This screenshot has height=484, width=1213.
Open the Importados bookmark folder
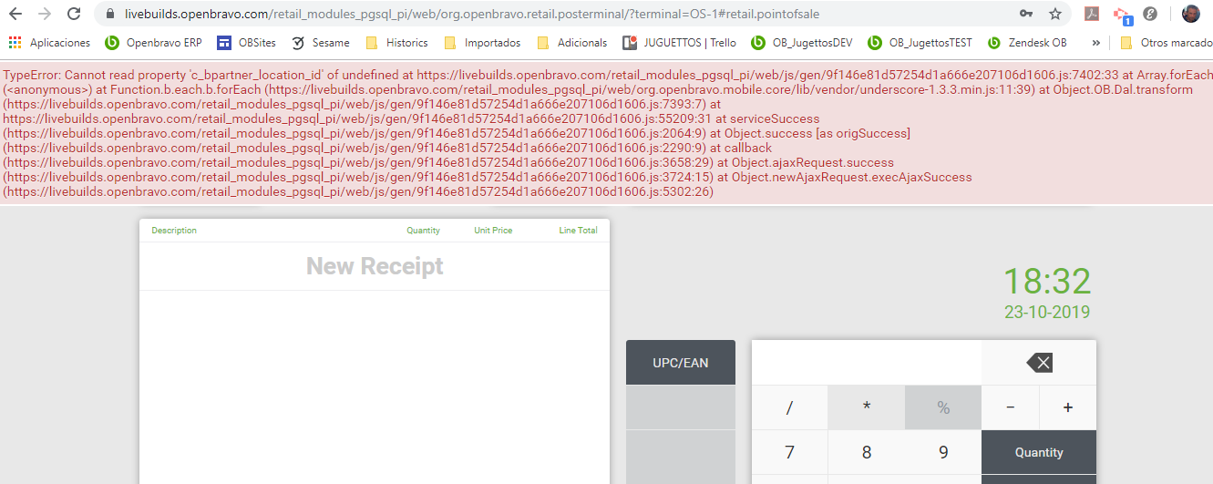point(483,43)
